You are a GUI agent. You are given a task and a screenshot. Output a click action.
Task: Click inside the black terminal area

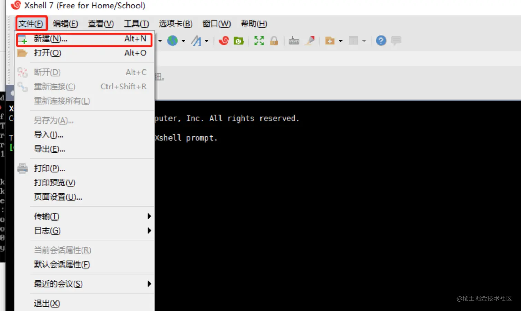point(338,206)
